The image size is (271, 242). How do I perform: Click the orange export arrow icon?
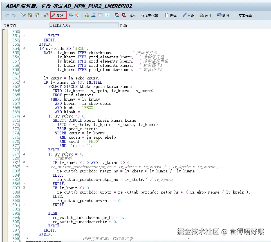coord(77,15)
